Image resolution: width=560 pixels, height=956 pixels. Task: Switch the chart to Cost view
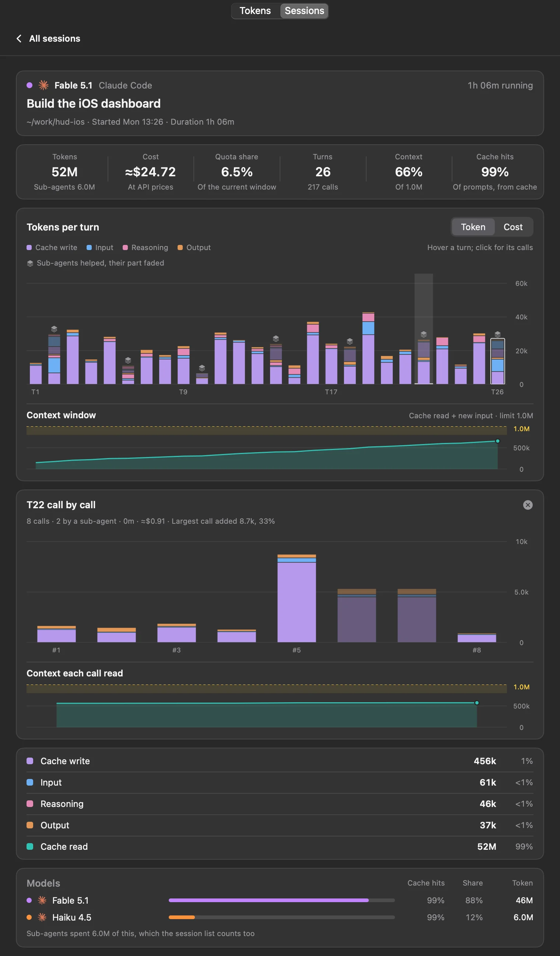click(513, 227)
